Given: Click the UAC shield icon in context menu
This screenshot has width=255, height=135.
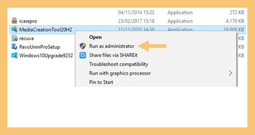Looking at the screenshot, I should [x=83, y=46].
